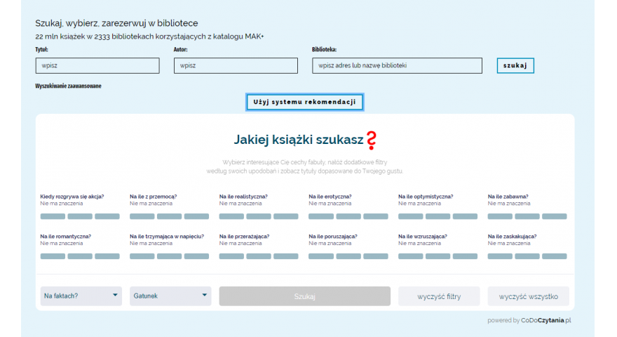Set 'Na ile przerażająca?' to first segment

click(x=231, y=256)
